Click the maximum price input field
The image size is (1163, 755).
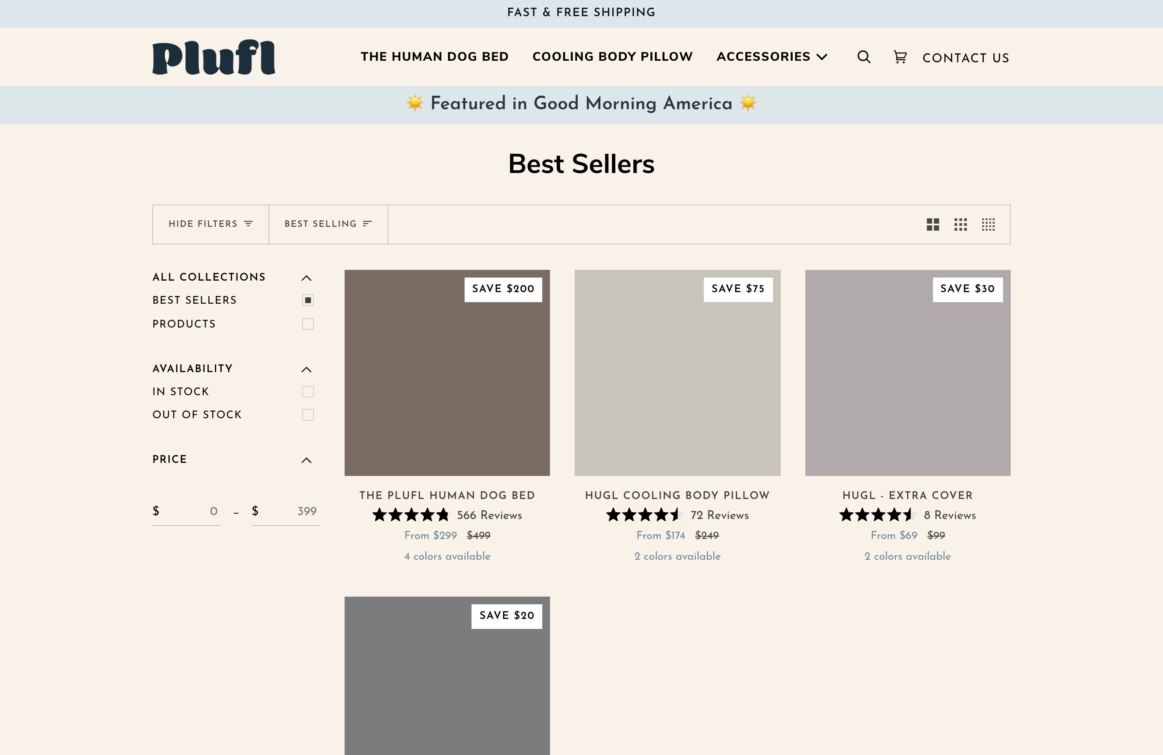click(291, 511)
